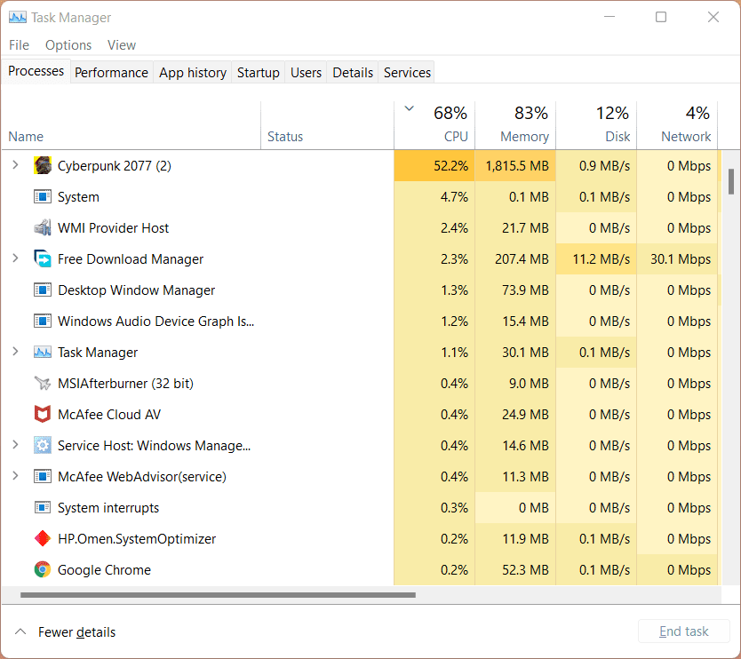Click the Cyberpunk 2077 process icon
This screenshot has width=741, height=659.
[x=43, y=165]
